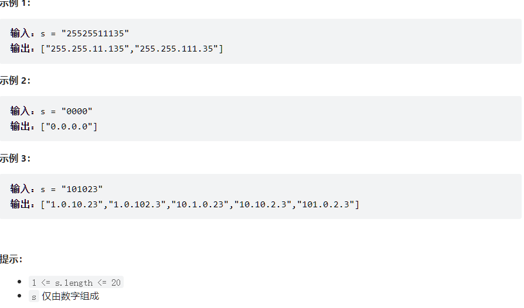Click the "1 <= s.length <= 20" constraint
Viewport: 524px width, 308px height.
[76, 283]
